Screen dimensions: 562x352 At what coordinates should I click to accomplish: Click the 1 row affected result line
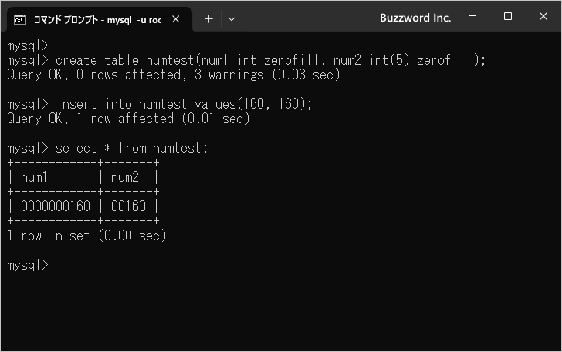point(128,119)
